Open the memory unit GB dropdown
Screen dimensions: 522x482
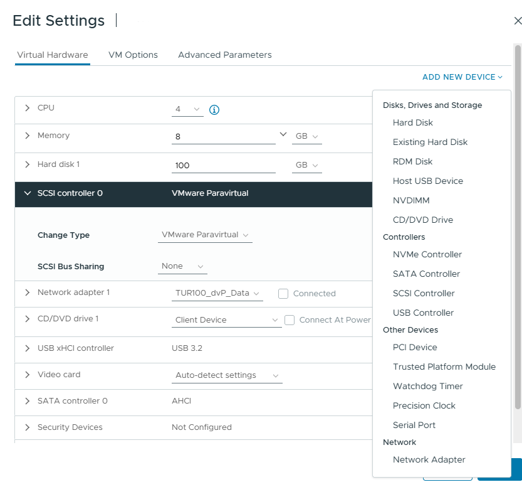306,136
